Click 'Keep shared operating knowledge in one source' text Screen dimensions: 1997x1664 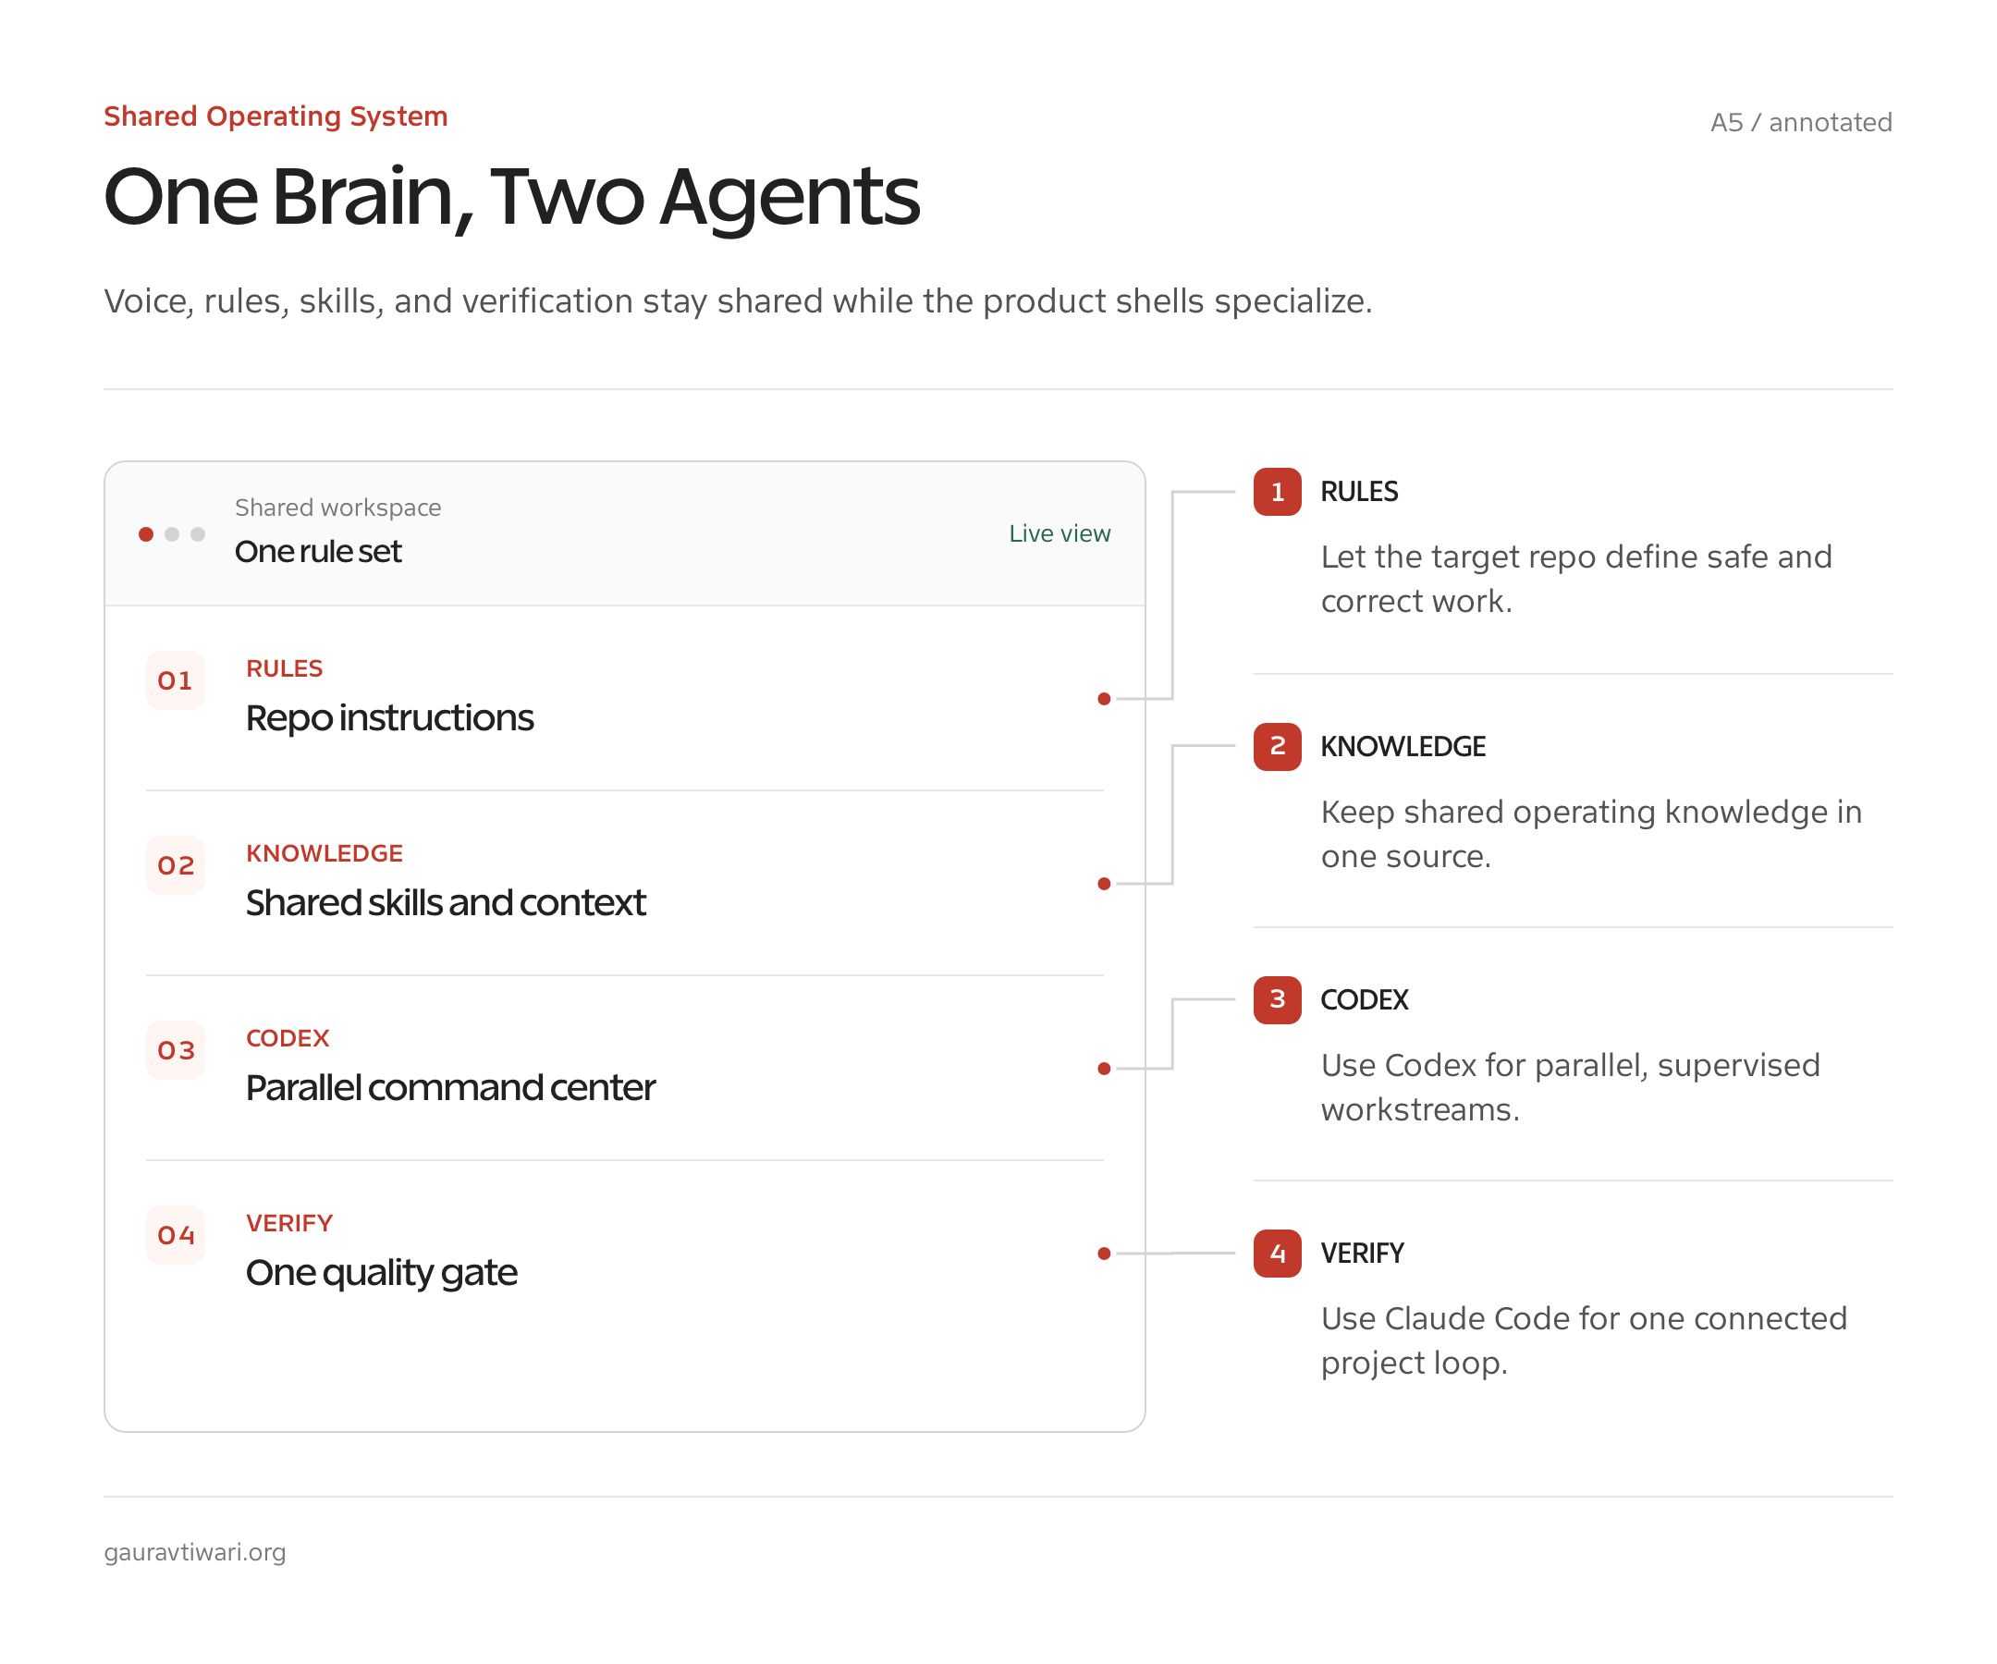pos(1591,834)
